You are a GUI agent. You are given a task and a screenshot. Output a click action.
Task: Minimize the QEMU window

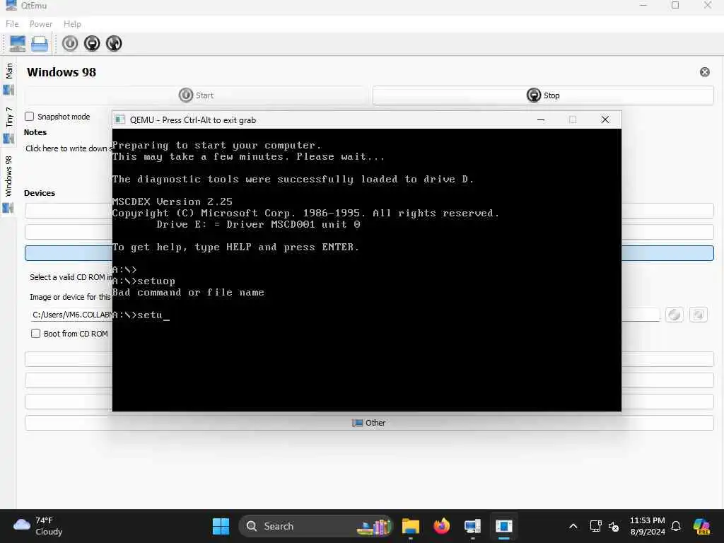(x=541, y=120)
